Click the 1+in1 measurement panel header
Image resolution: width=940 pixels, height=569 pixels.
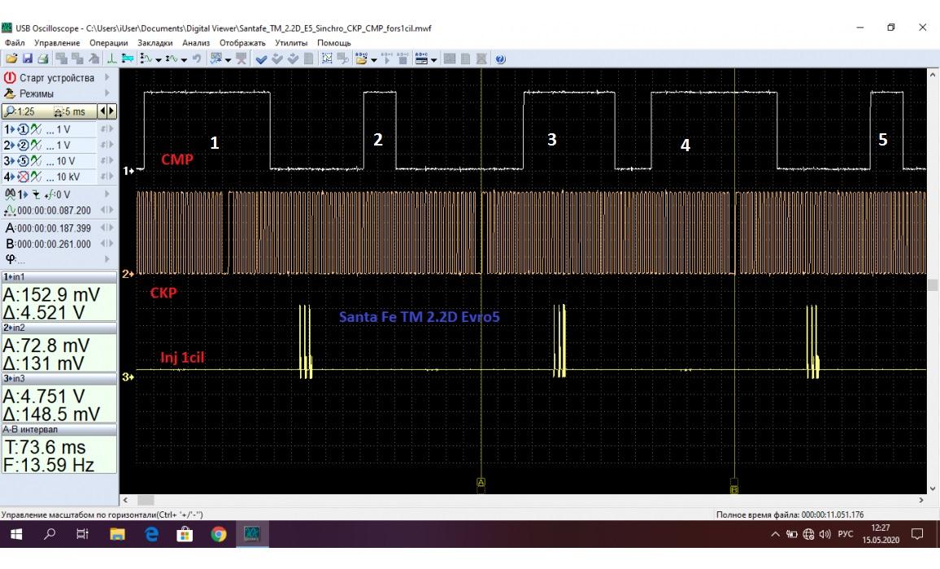coord(59,276)
